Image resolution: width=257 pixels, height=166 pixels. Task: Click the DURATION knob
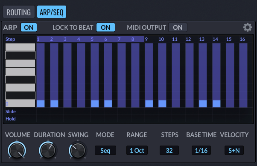(x=48, y=150)
